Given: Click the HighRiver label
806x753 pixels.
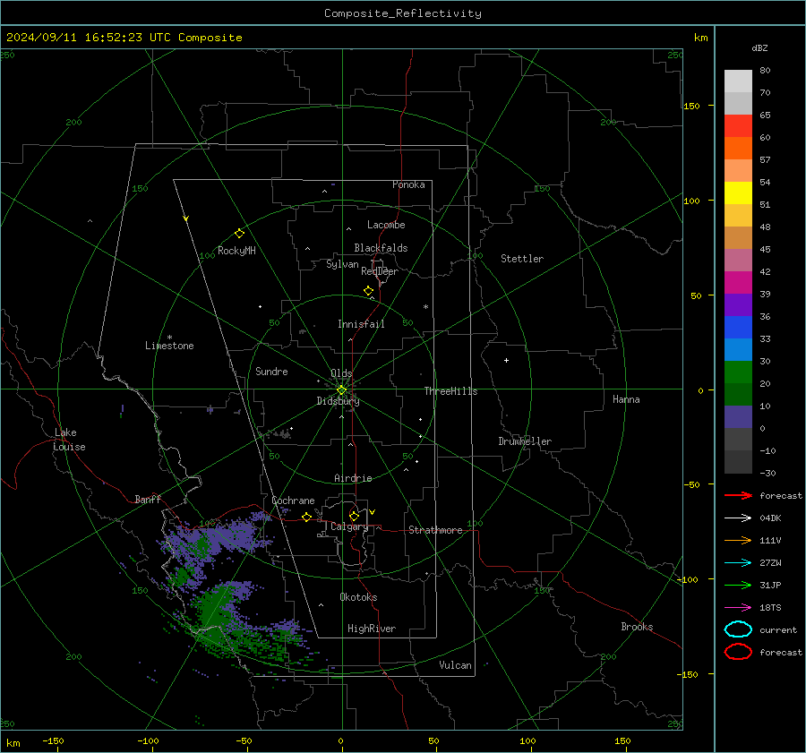Looking at the screenshot, I should [x=372, y=629].
